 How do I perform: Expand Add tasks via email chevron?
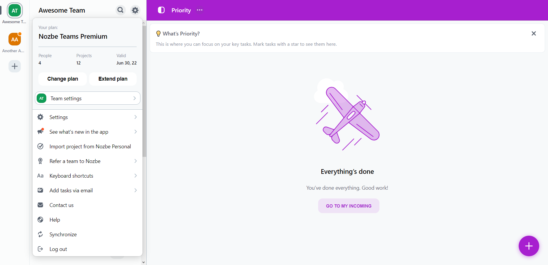[x=135, y=190]
